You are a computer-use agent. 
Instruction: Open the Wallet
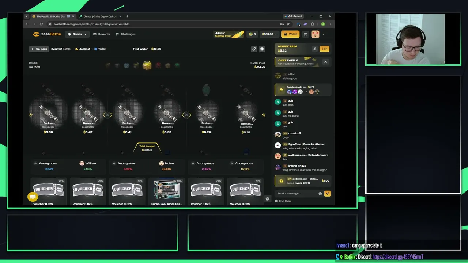pyautogui.click(x=291, y=34)
